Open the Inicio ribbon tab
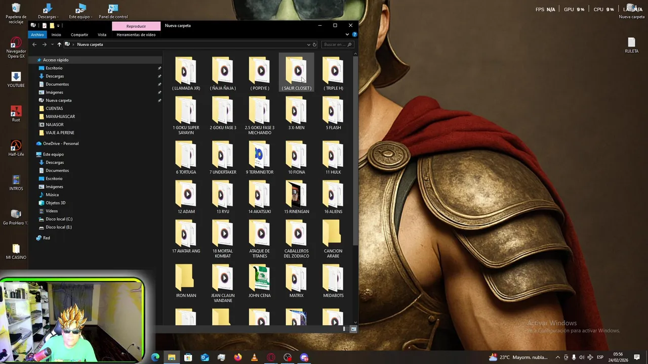648x364 pixels. tap(56, 34)
